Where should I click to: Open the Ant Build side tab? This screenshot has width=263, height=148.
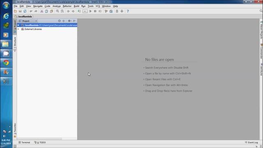[261, 69]
